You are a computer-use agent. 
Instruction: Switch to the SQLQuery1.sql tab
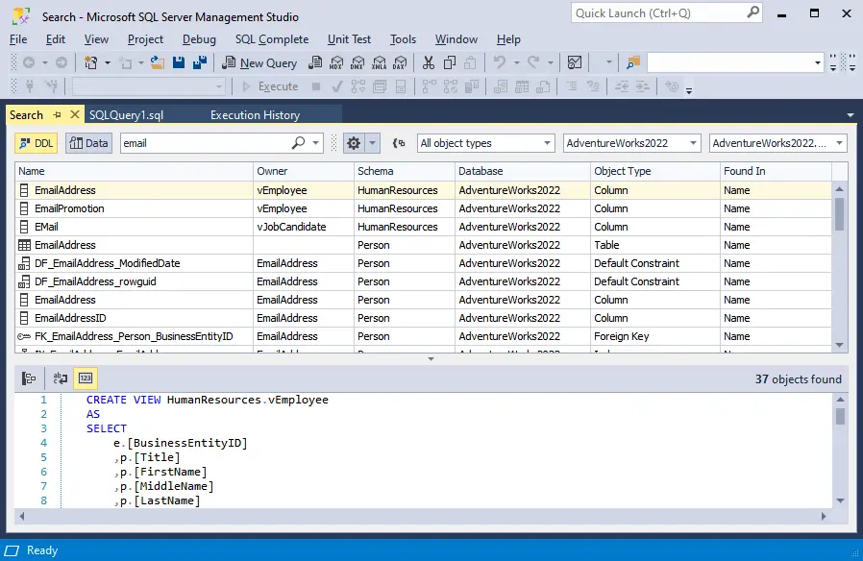coord(126,115)
